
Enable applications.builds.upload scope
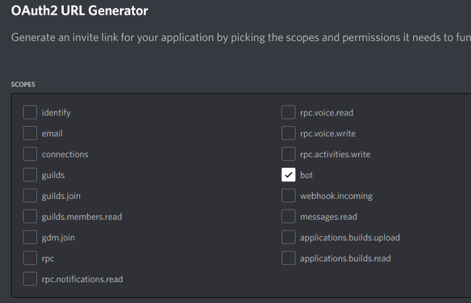289,237
